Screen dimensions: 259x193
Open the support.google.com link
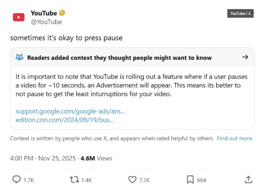click(70, 111)
